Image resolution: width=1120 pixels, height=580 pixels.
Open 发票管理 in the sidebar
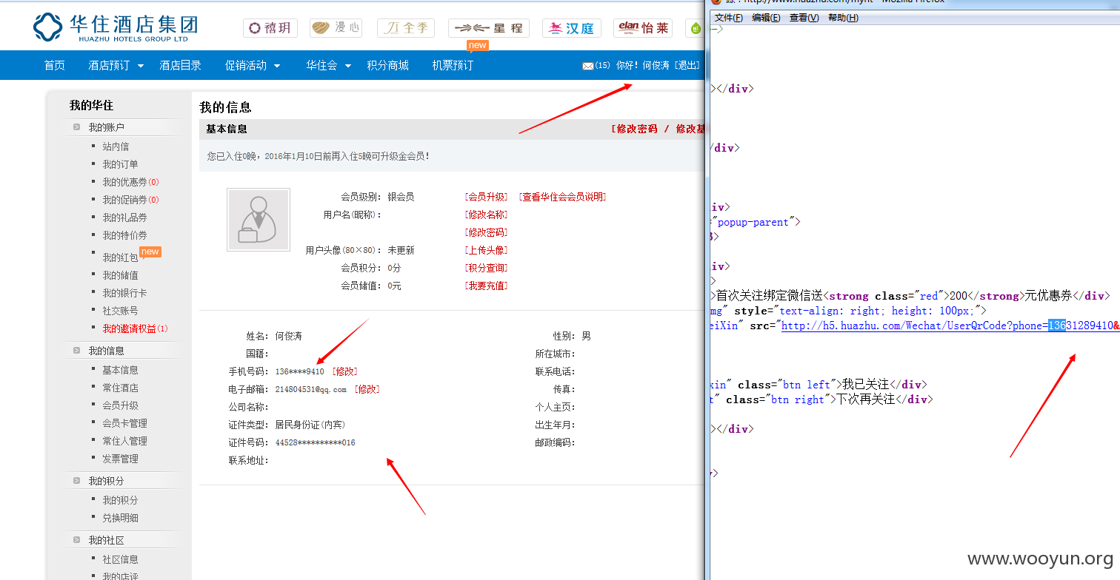[x=120, y=459]
